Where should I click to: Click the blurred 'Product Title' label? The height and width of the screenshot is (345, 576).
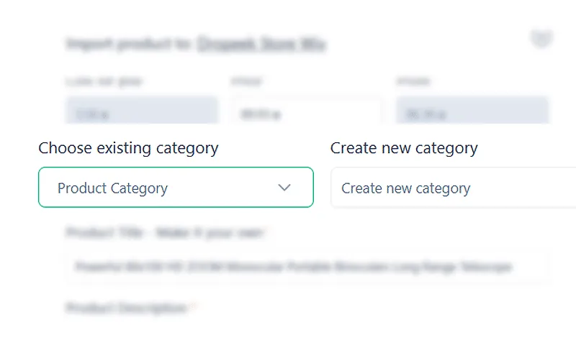tap(166, 233)
